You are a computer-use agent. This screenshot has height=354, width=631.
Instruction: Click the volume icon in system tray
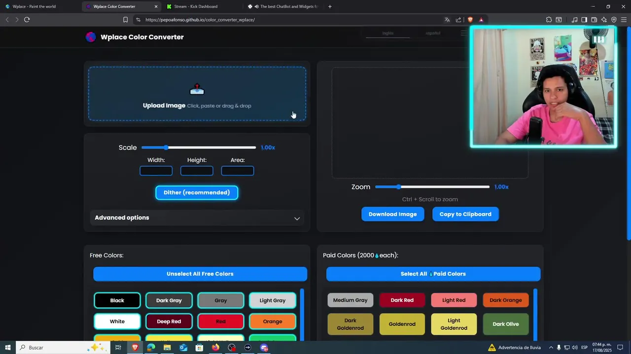pyautogui.click(x=575, y=348)
